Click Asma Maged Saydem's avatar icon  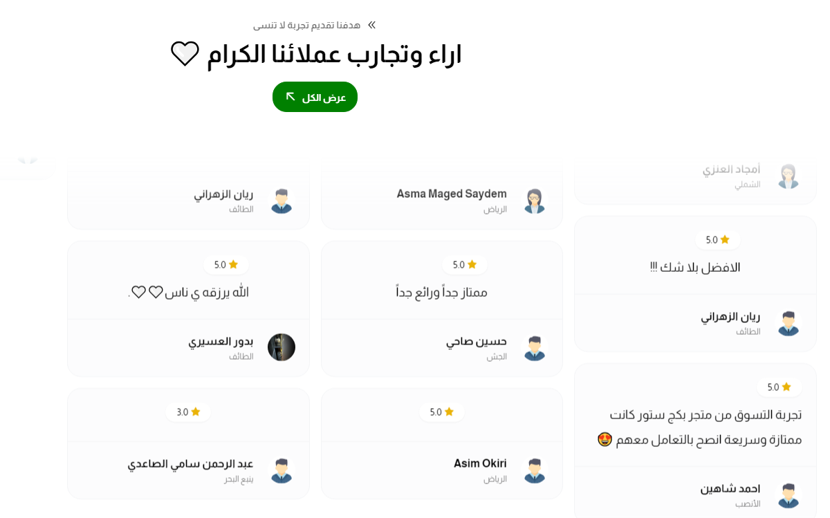(534, 201)
